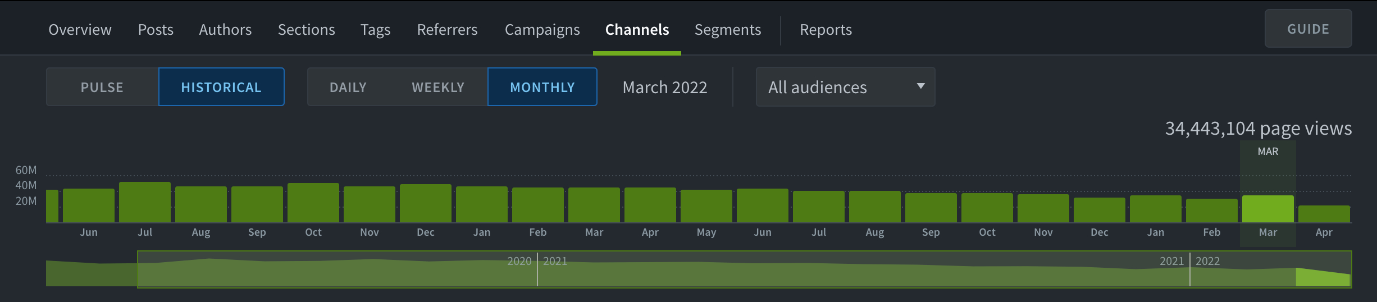This screenshot has width=1377, height=302.
Task: Click the GUIDE button
Action: click(x=1308, y=29)
